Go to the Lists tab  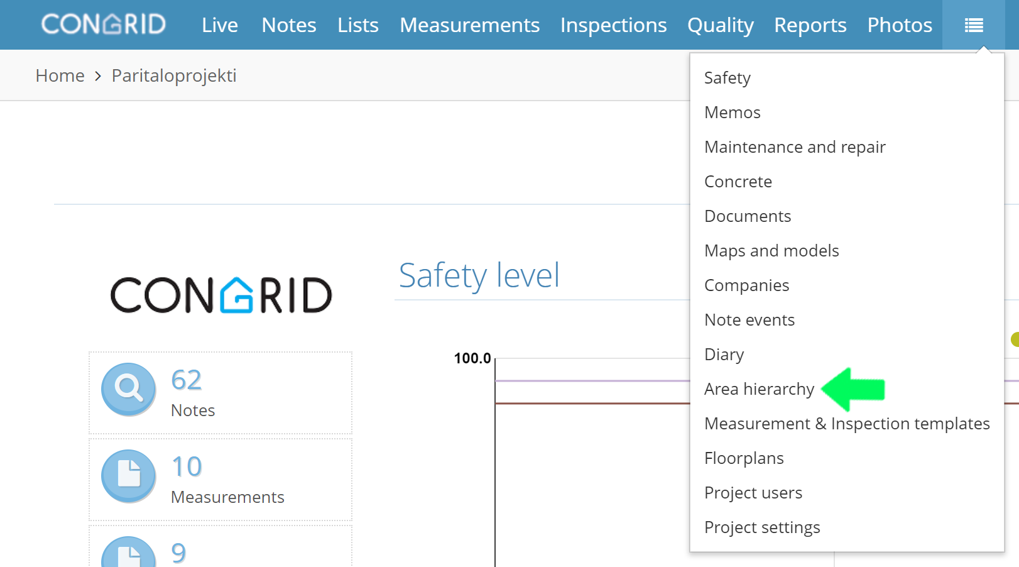tap(358, 25)
